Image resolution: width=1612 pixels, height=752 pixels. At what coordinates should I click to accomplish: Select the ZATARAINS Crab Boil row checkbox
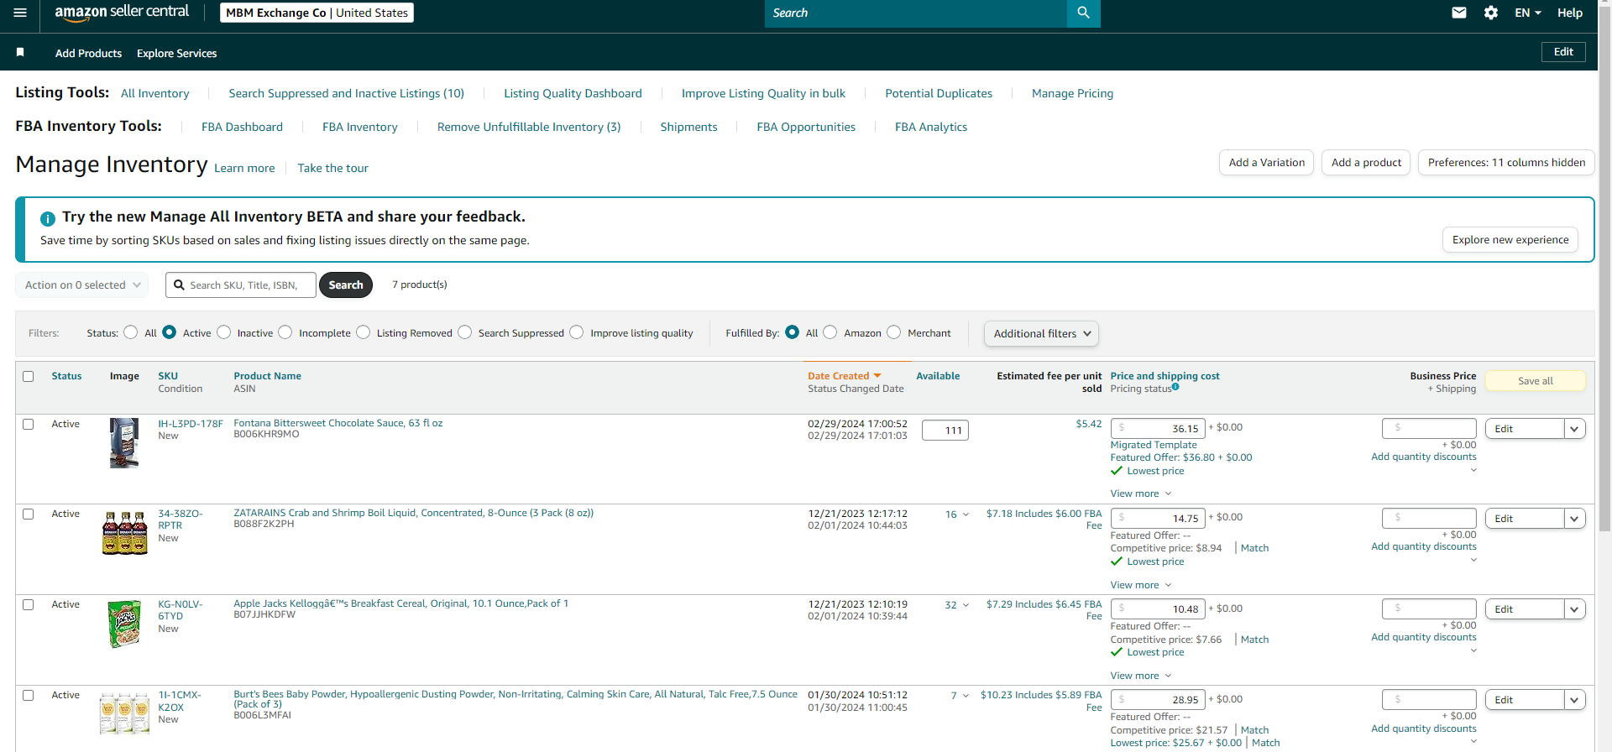(x=29, y=514)
